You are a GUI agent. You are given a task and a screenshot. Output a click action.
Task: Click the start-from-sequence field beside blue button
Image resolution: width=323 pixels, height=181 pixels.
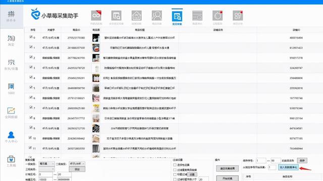tap(272, 167)
